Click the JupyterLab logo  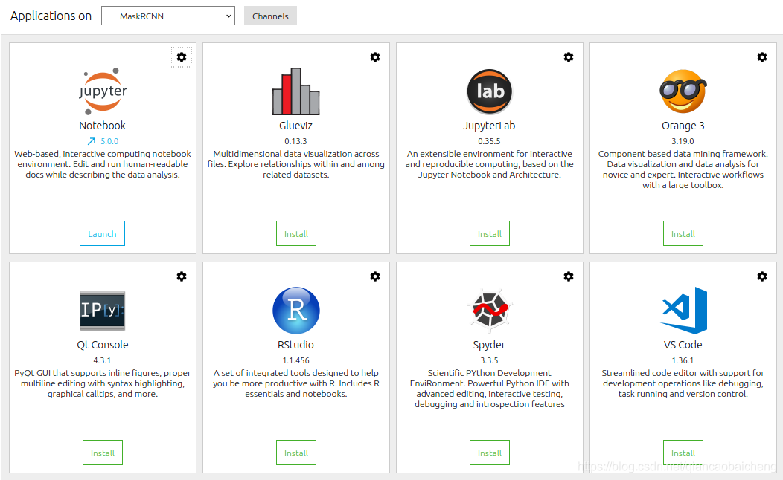(490, 91)
